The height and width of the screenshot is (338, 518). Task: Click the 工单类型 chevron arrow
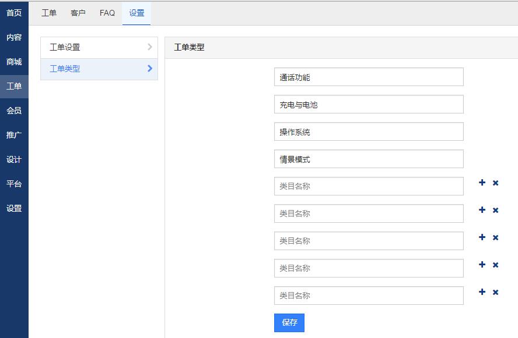click(149, 69)
